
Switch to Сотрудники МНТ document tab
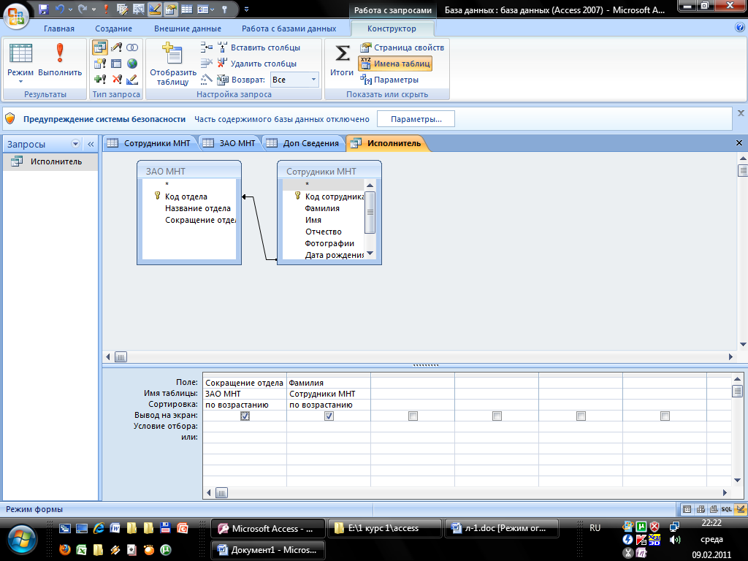tap(149, 143)
